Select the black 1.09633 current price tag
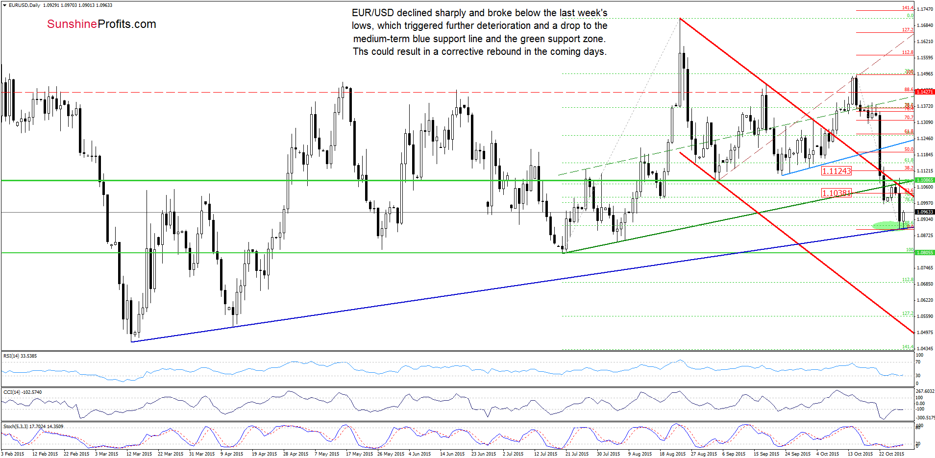 925,212
